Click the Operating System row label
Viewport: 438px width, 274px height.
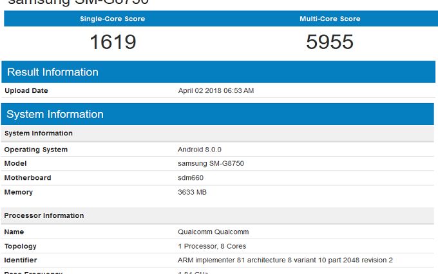(36, 150)
